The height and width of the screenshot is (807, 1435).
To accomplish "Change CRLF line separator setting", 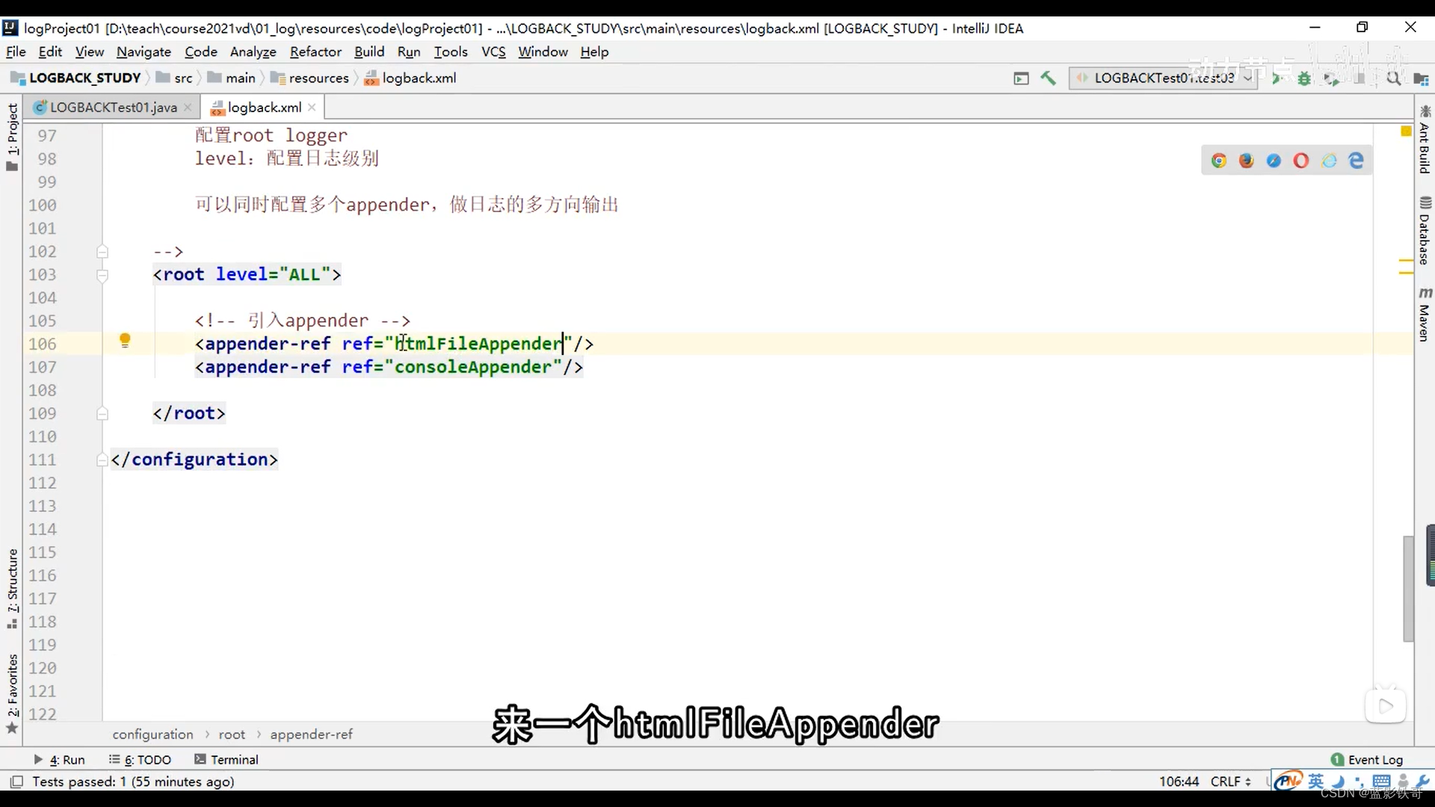I will point(1231,782).
